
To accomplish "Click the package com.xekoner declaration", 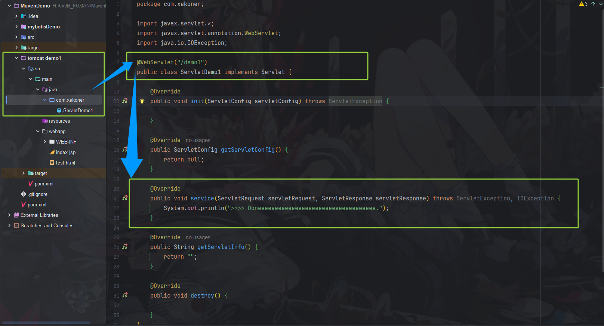I will tap(170, 4).
